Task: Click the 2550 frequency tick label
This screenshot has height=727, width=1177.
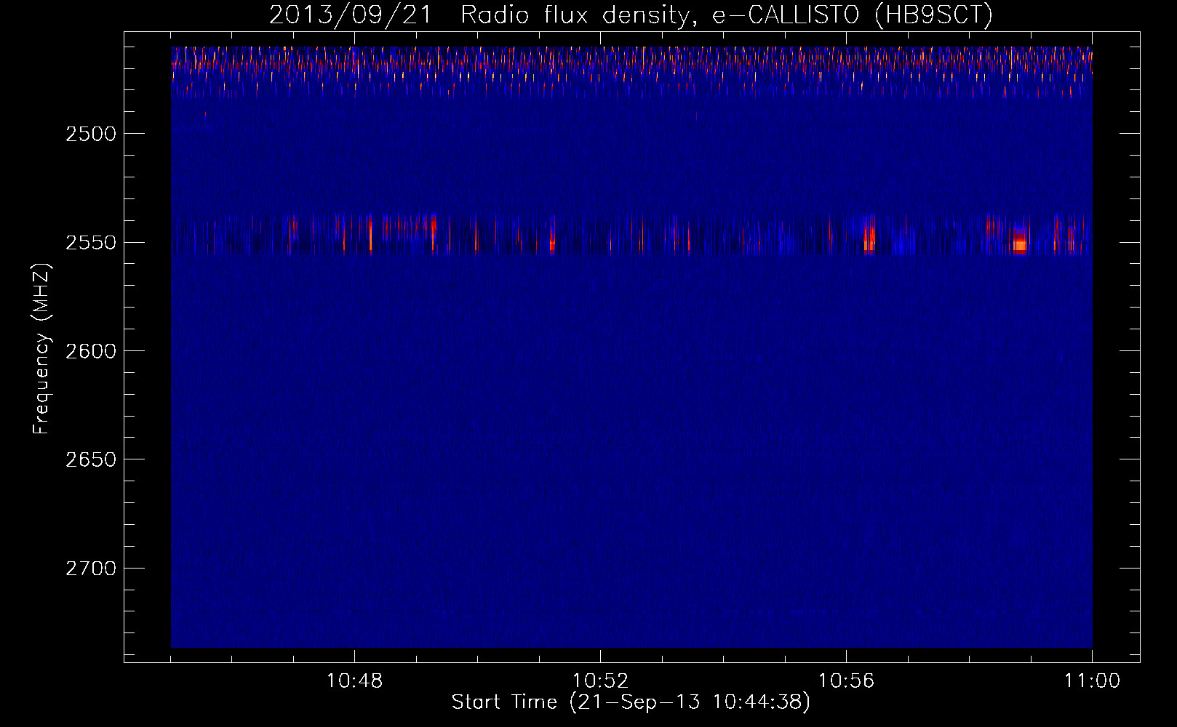Action: click(90, 243)
